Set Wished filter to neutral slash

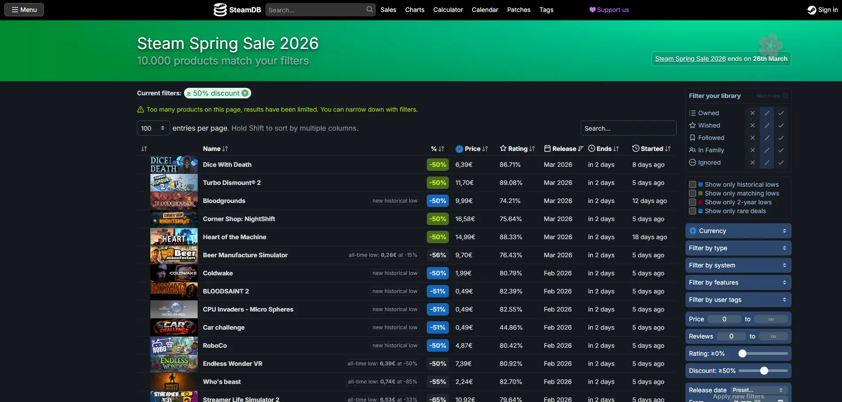pyautogui.click(x=767, y=125)
